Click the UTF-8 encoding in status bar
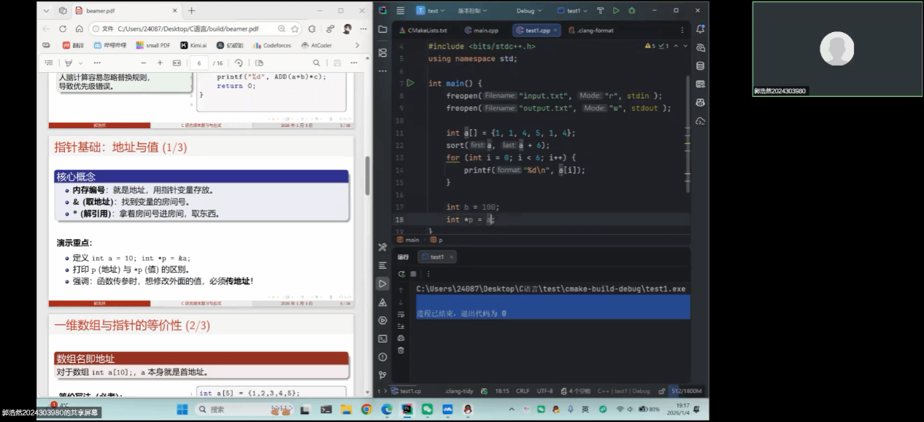 [544, 391]
